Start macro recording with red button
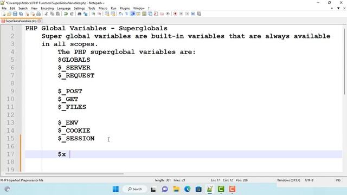This screenshot has height=195, width=347. click(x=175, y=14)
